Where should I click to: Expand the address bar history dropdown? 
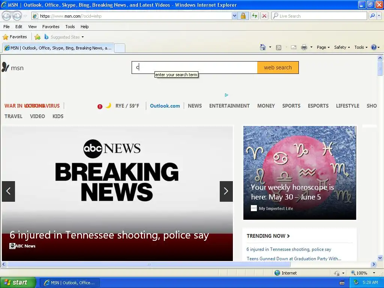[234, 16]
